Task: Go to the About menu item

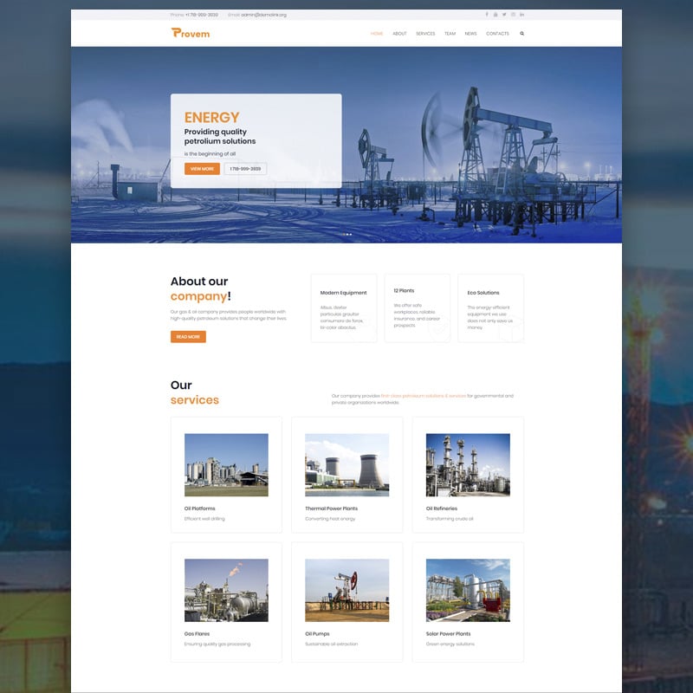Action: (x=399, y=34)
